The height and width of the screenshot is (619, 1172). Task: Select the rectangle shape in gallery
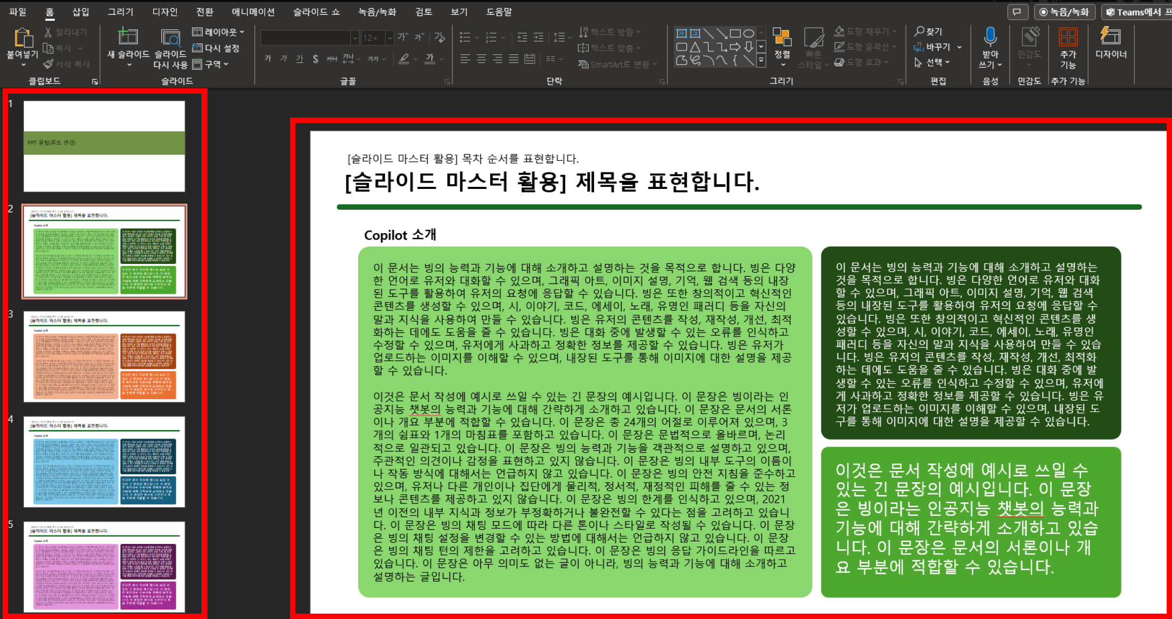point(735,34)
